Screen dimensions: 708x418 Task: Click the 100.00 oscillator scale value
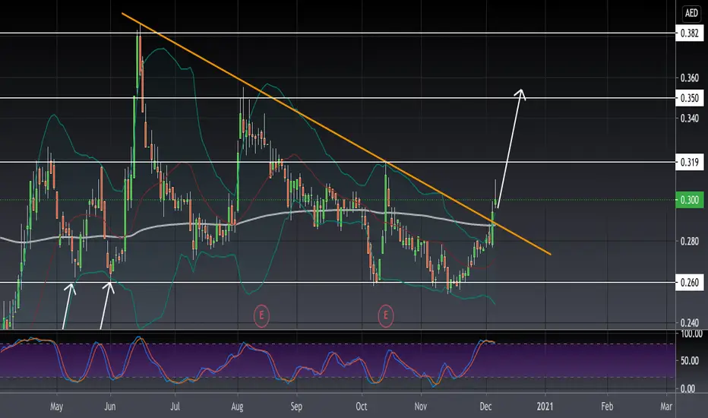pos(692,334)
